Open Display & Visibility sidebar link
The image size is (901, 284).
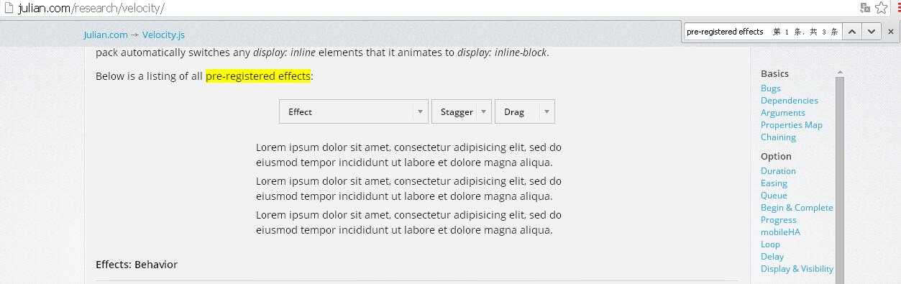pyautogui.click(x=797, y=269)
